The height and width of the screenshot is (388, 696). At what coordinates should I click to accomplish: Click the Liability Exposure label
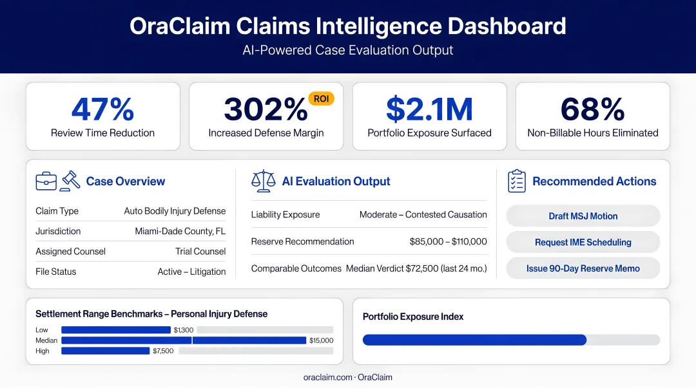click(285, 215)
